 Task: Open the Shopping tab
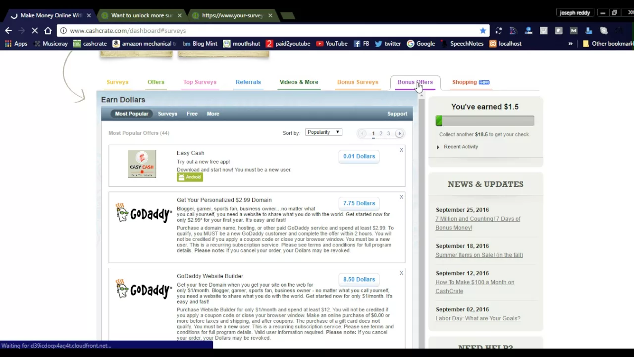tap(471, 82)
